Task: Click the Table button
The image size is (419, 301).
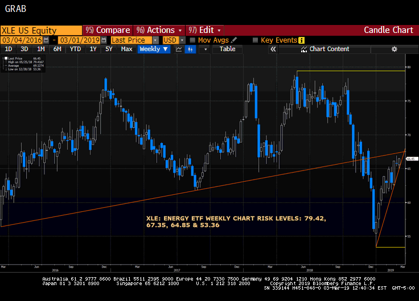Action: tap(227, 49)
